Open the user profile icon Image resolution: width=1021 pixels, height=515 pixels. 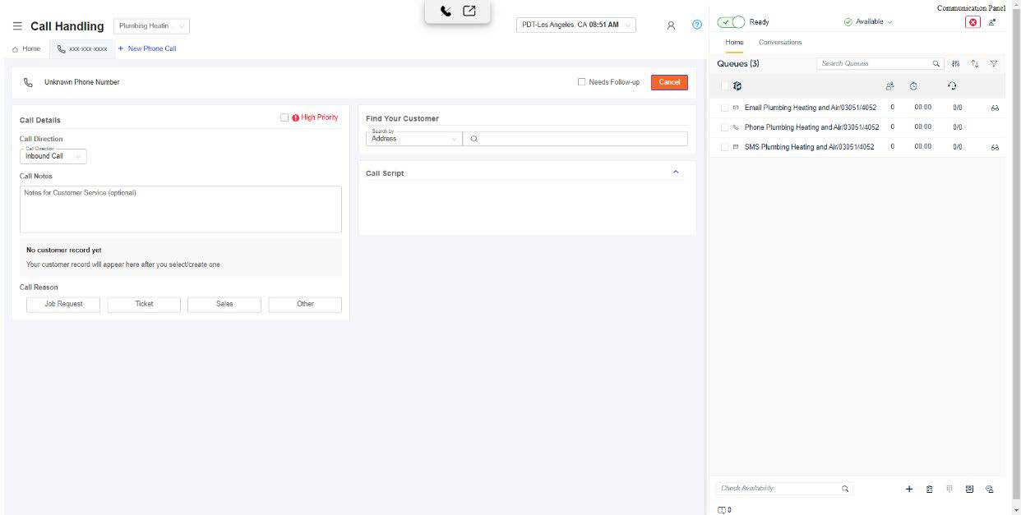point(671,25)
